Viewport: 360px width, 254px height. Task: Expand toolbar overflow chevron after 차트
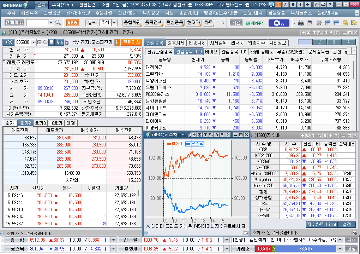click(x=223, y=23)
